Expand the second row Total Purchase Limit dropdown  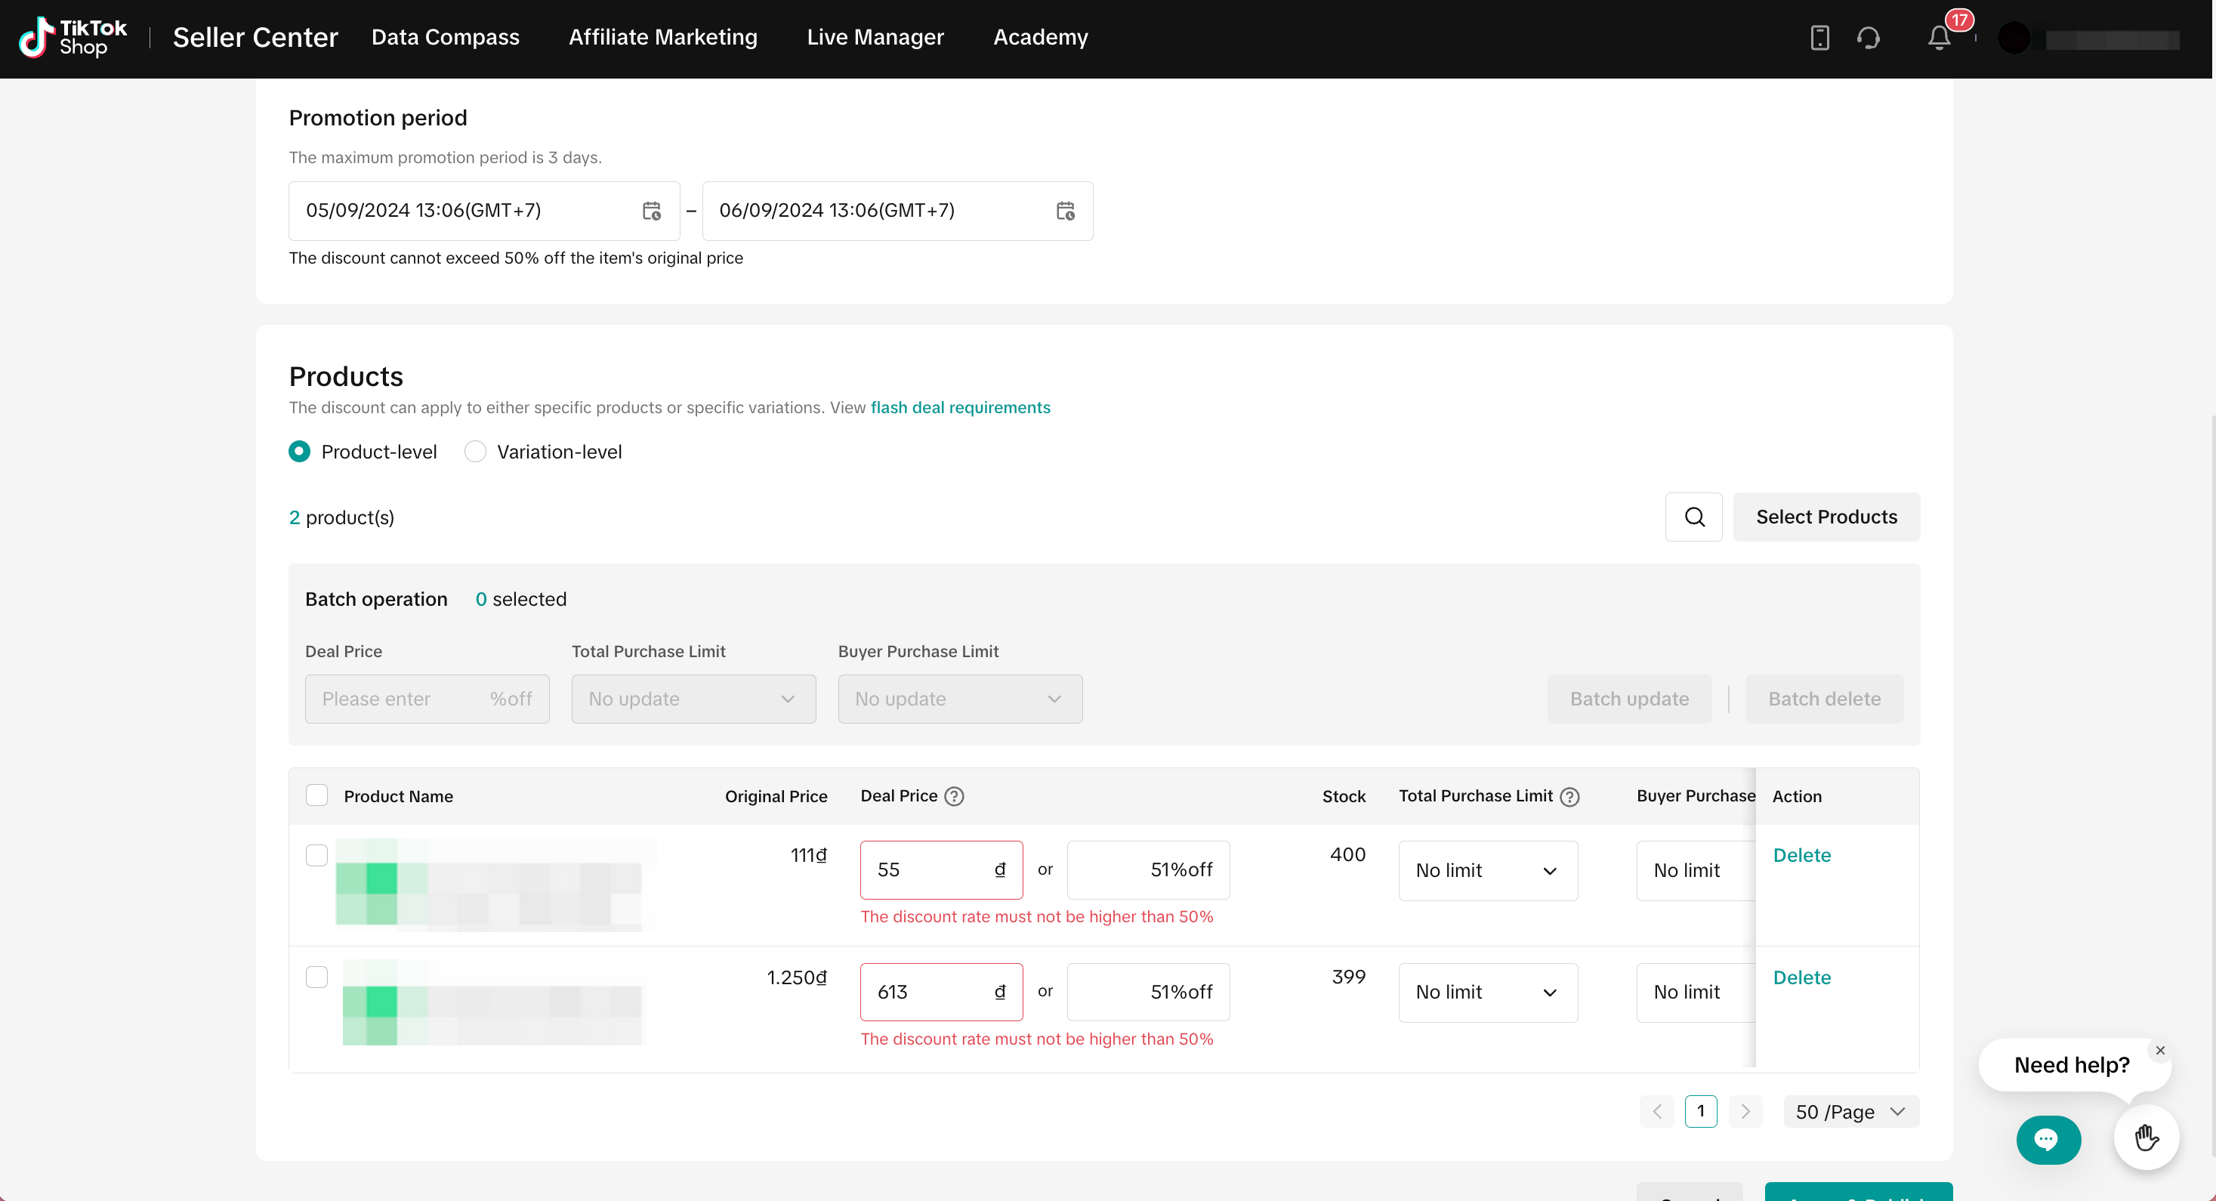(x=1487, y=993)
